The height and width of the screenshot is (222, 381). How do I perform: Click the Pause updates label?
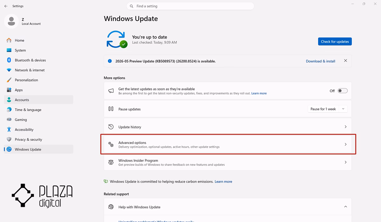[130, 109]
